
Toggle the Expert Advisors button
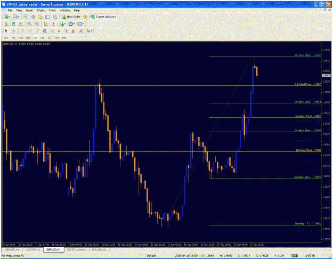click(103, 17)
